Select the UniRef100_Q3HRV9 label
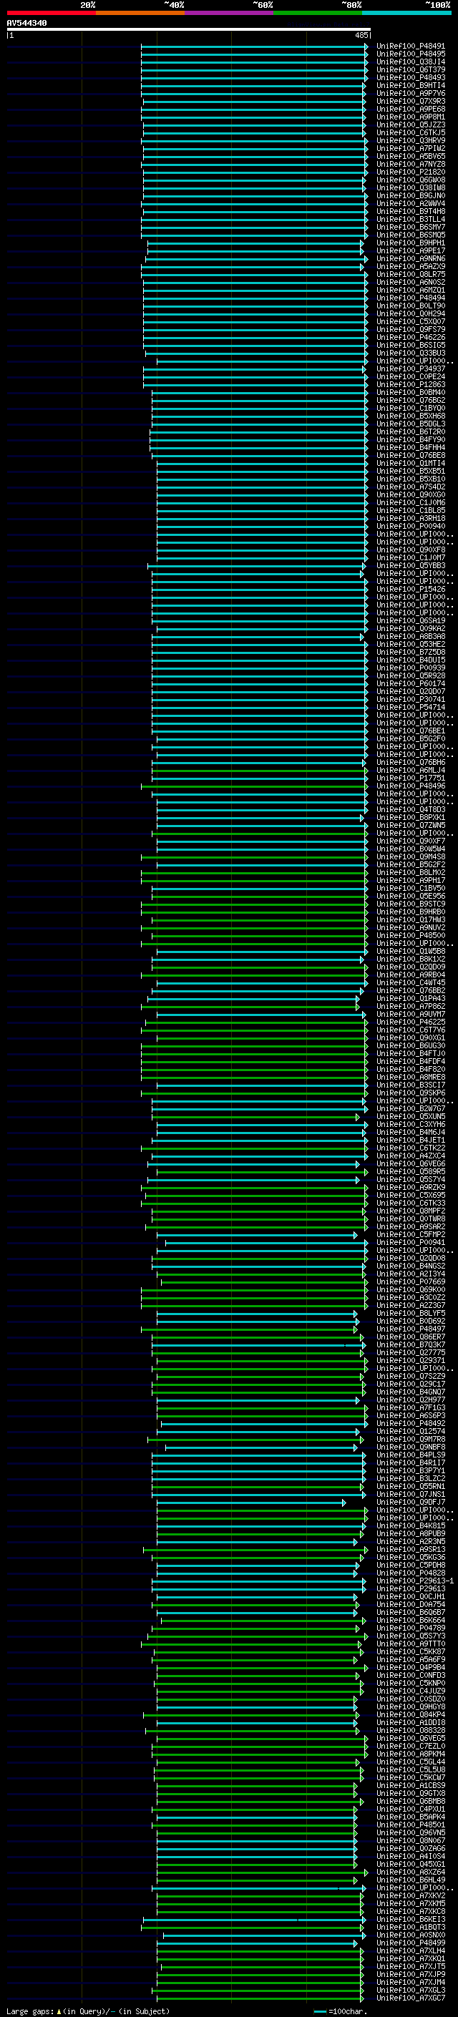Image resolution: width=458 pixels, height=2017 pixels. [410, 140]
